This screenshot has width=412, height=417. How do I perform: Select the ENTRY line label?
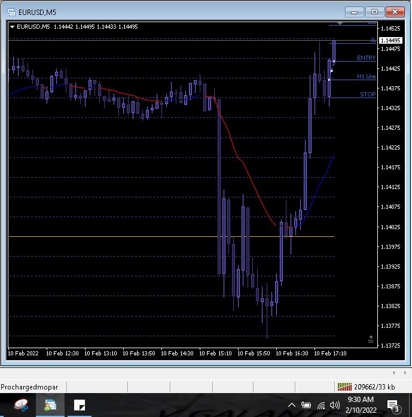click(366, 57)
